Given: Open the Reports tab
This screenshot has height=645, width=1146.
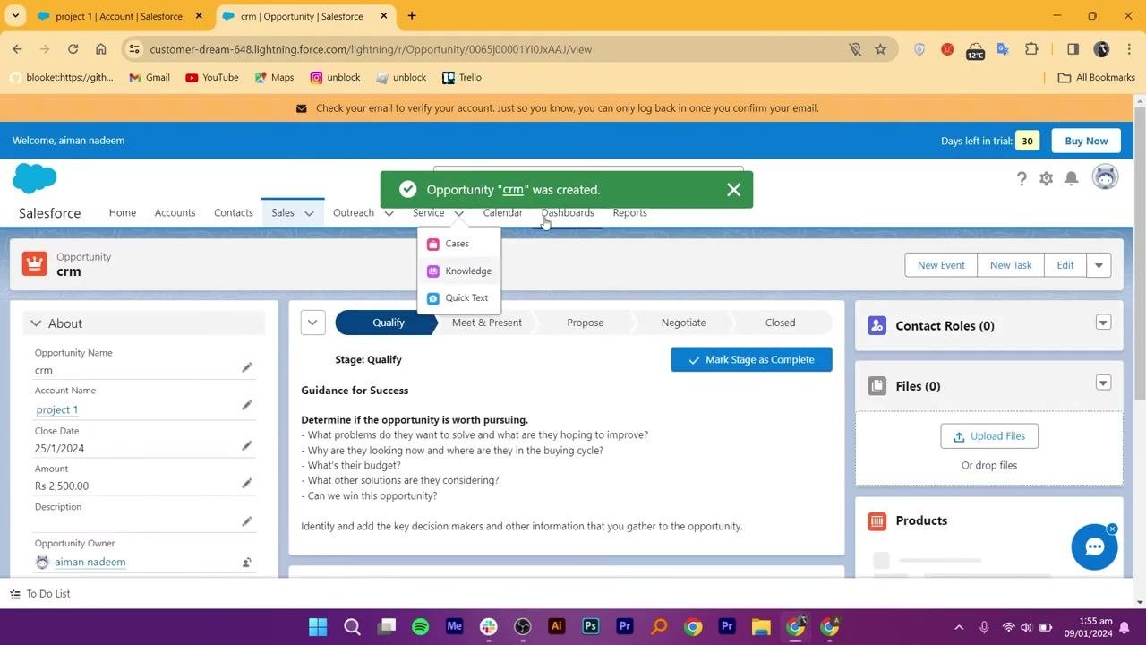Looking at the screenshot, I should click(629, 213).
